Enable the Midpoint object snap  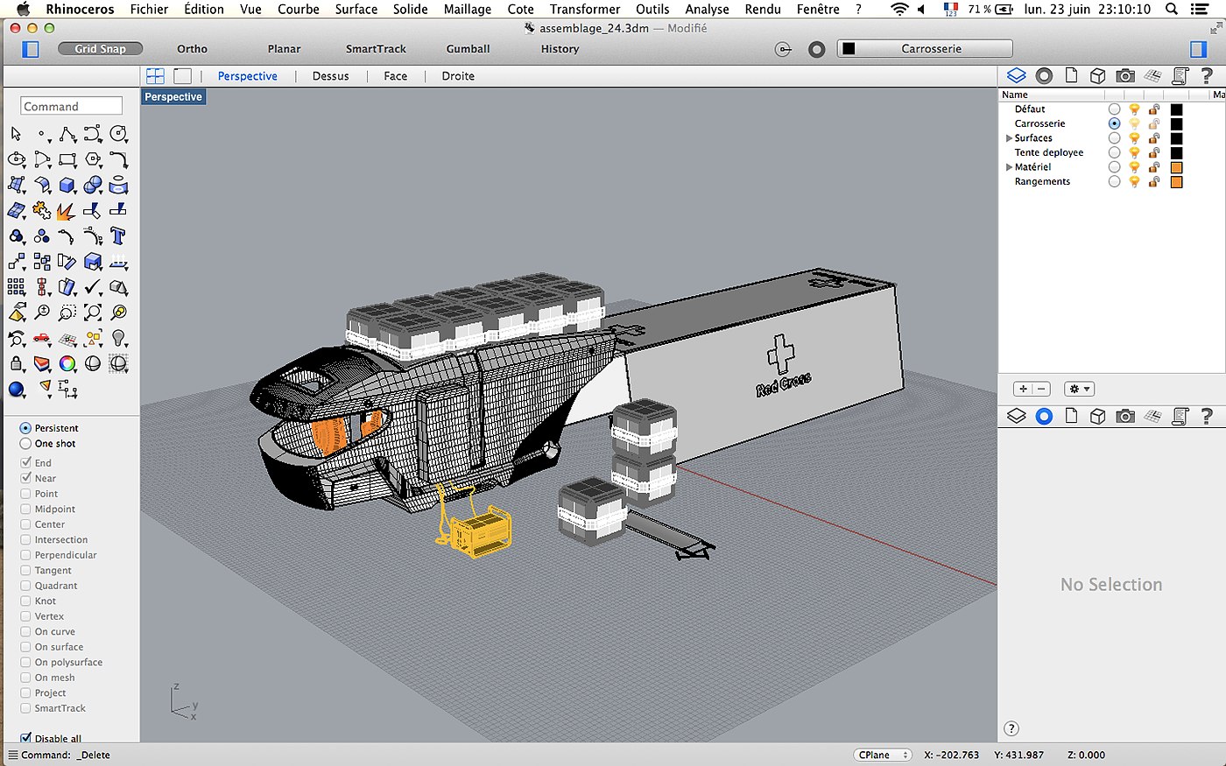pyautogui.click(x=26, y=509)
